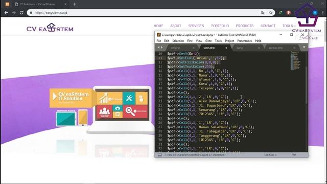Select the tabel.php editor tab
Viewport: 327px width, 184px height.
pos(209,48)
